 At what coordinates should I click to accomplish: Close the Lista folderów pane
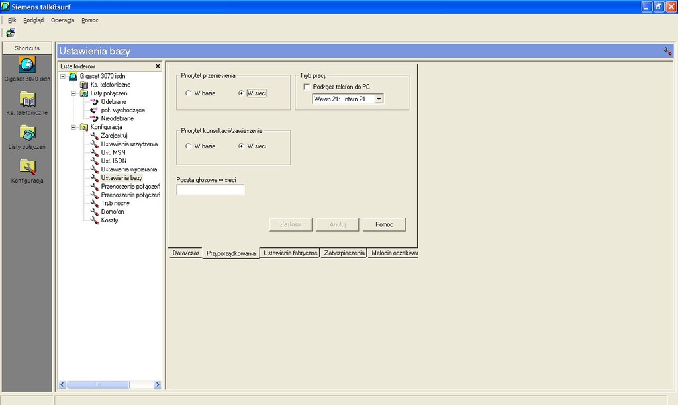(x=158, y=66)
